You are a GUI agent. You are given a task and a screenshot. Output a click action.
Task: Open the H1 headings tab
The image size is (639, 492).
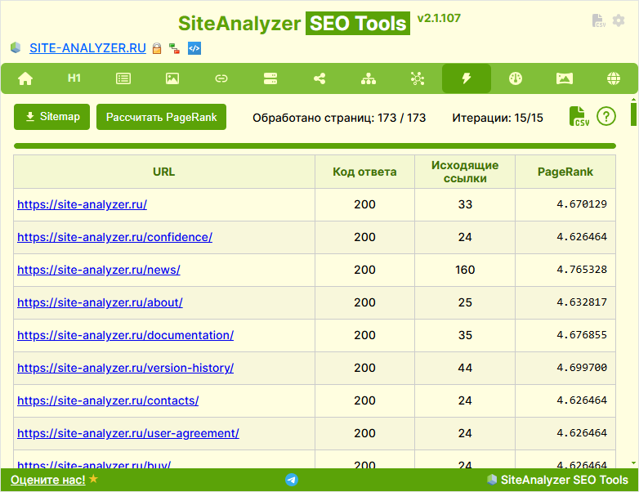[x=74, y=78]
